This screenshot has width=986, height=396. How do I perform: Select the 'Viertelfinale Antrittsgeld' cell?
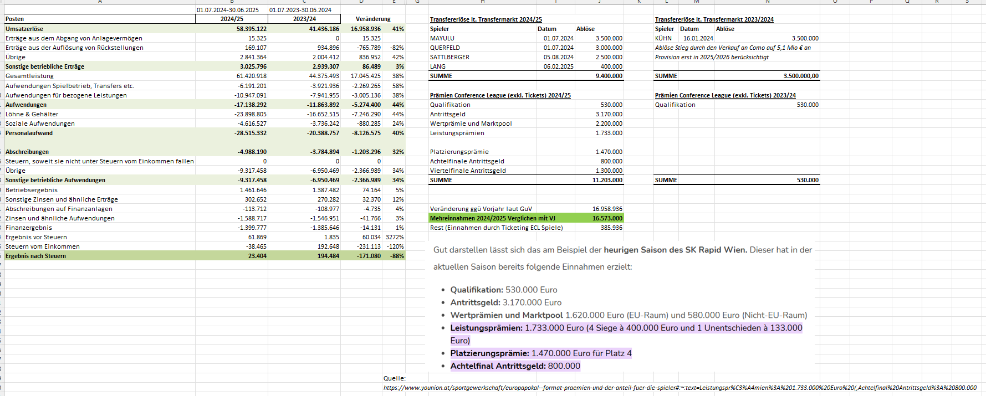coord(468,171)
